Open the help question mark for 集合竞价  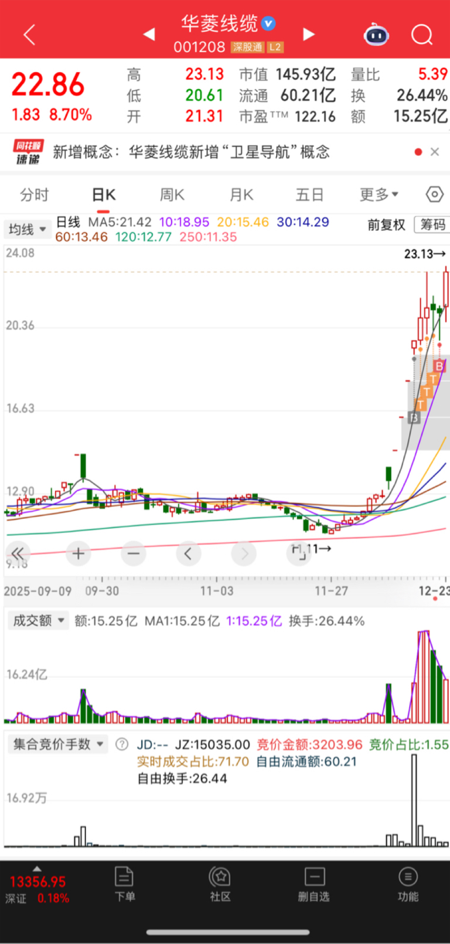(x=122, y=744)
